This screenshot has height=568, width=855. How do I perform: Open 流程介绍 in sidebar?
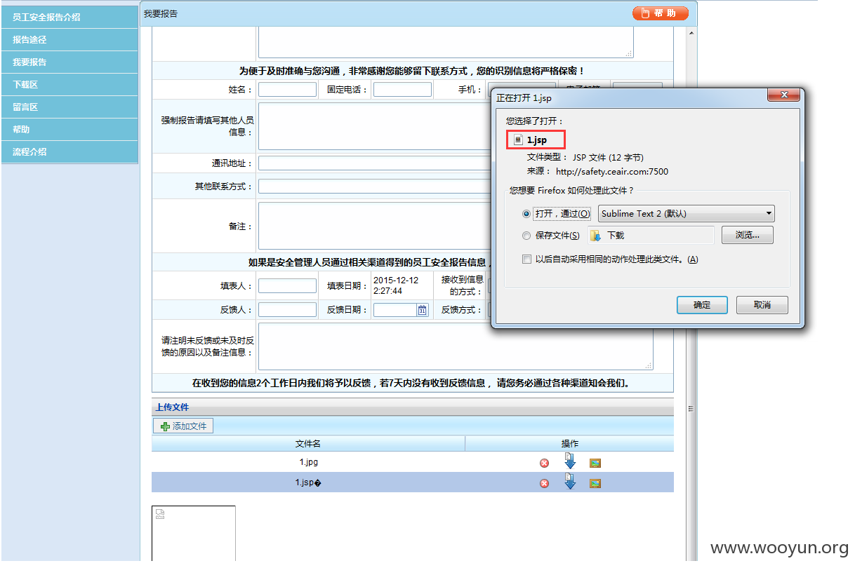(69, 152)
